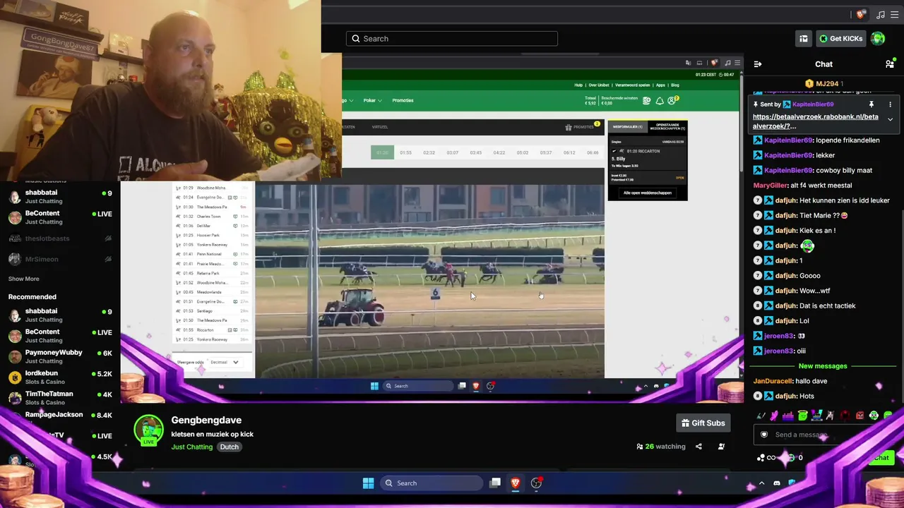
Task: Open the Kick shop box icon
Action: coord(803,39)
